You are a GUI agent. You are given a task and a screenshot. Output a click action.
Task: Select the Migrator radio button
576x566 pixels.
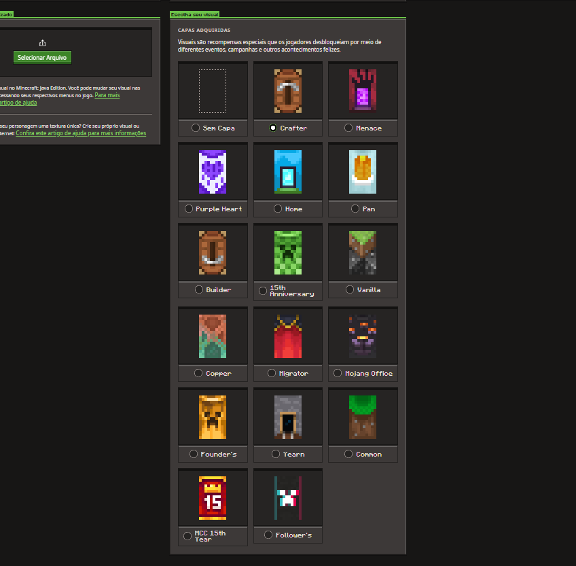272,373
